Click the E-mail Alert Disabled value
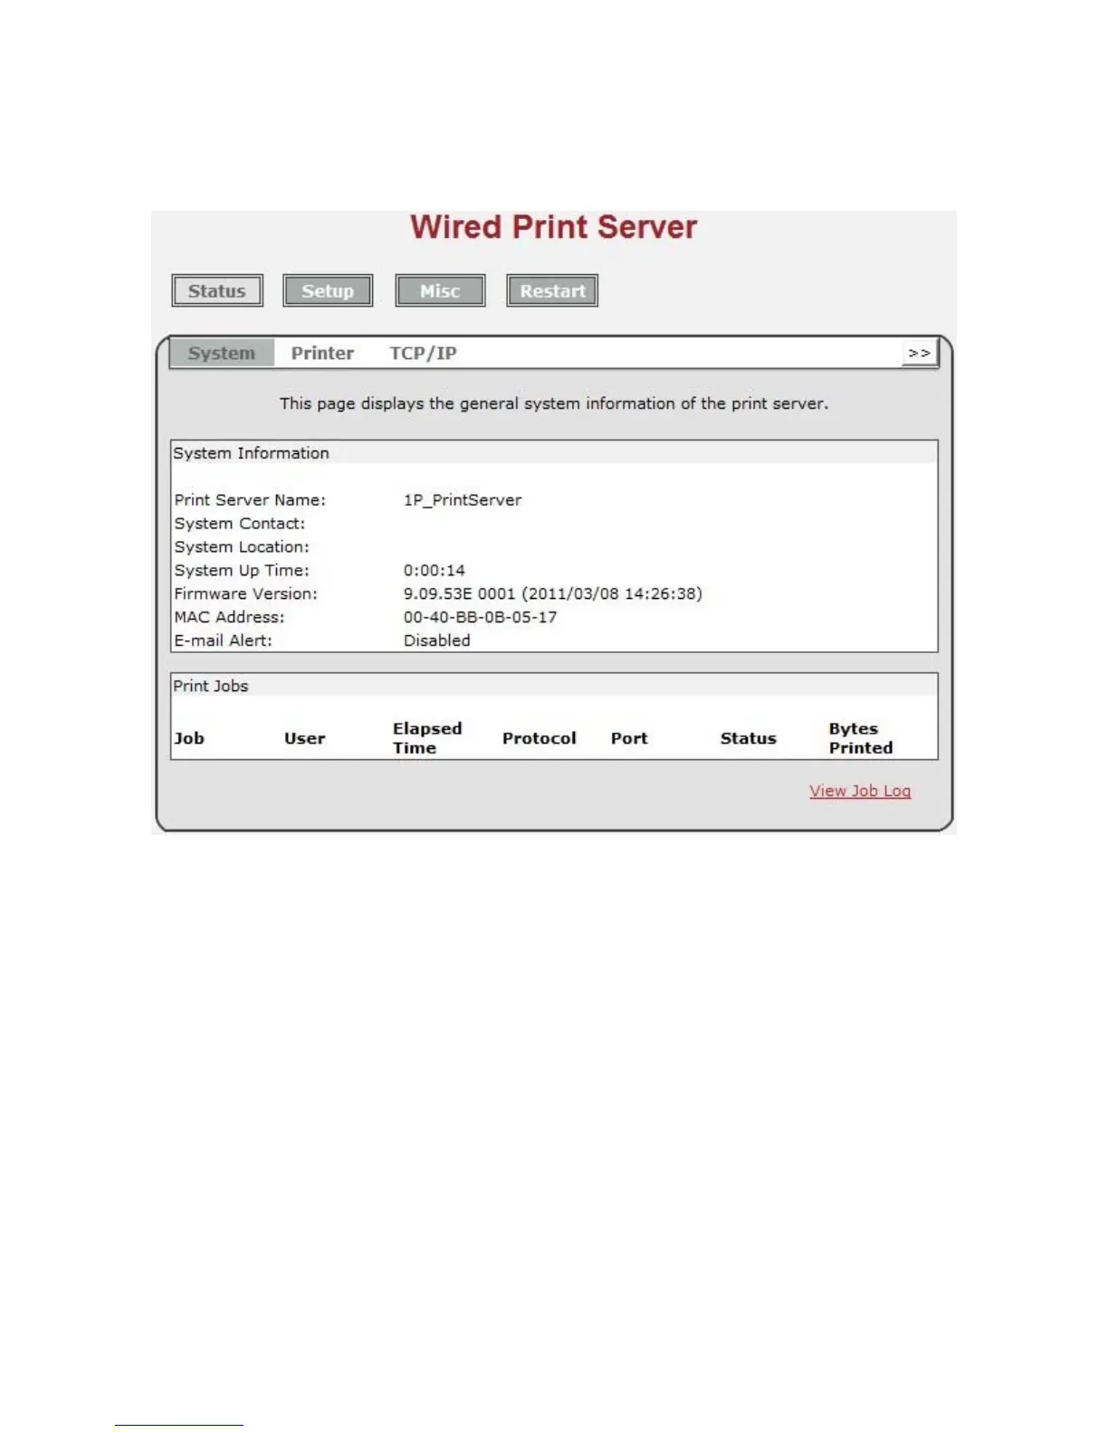This screenshot has height=1433, width=1108. [437, 641]
